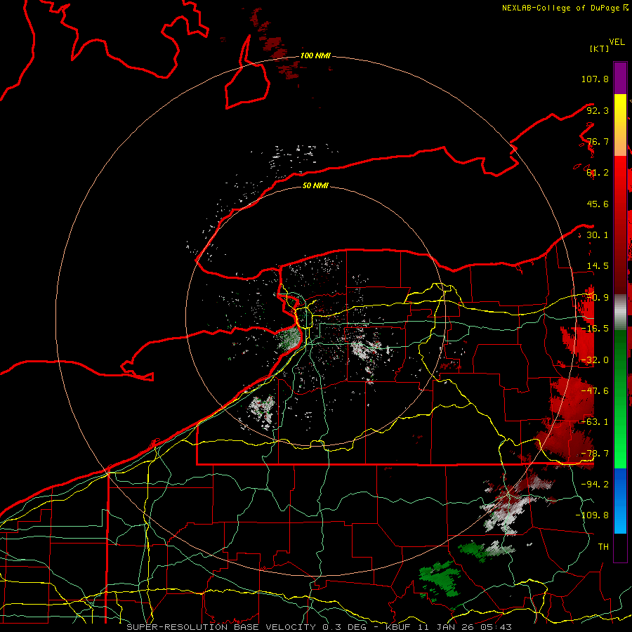Image resolution: width=632 pixels, height=632 pixels.
Task: Click the [KT] units label
Action: coord(599,48)
